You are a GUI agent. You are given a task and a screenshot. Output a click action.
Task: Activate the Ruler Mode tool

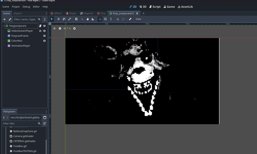[x=93, y=19]
